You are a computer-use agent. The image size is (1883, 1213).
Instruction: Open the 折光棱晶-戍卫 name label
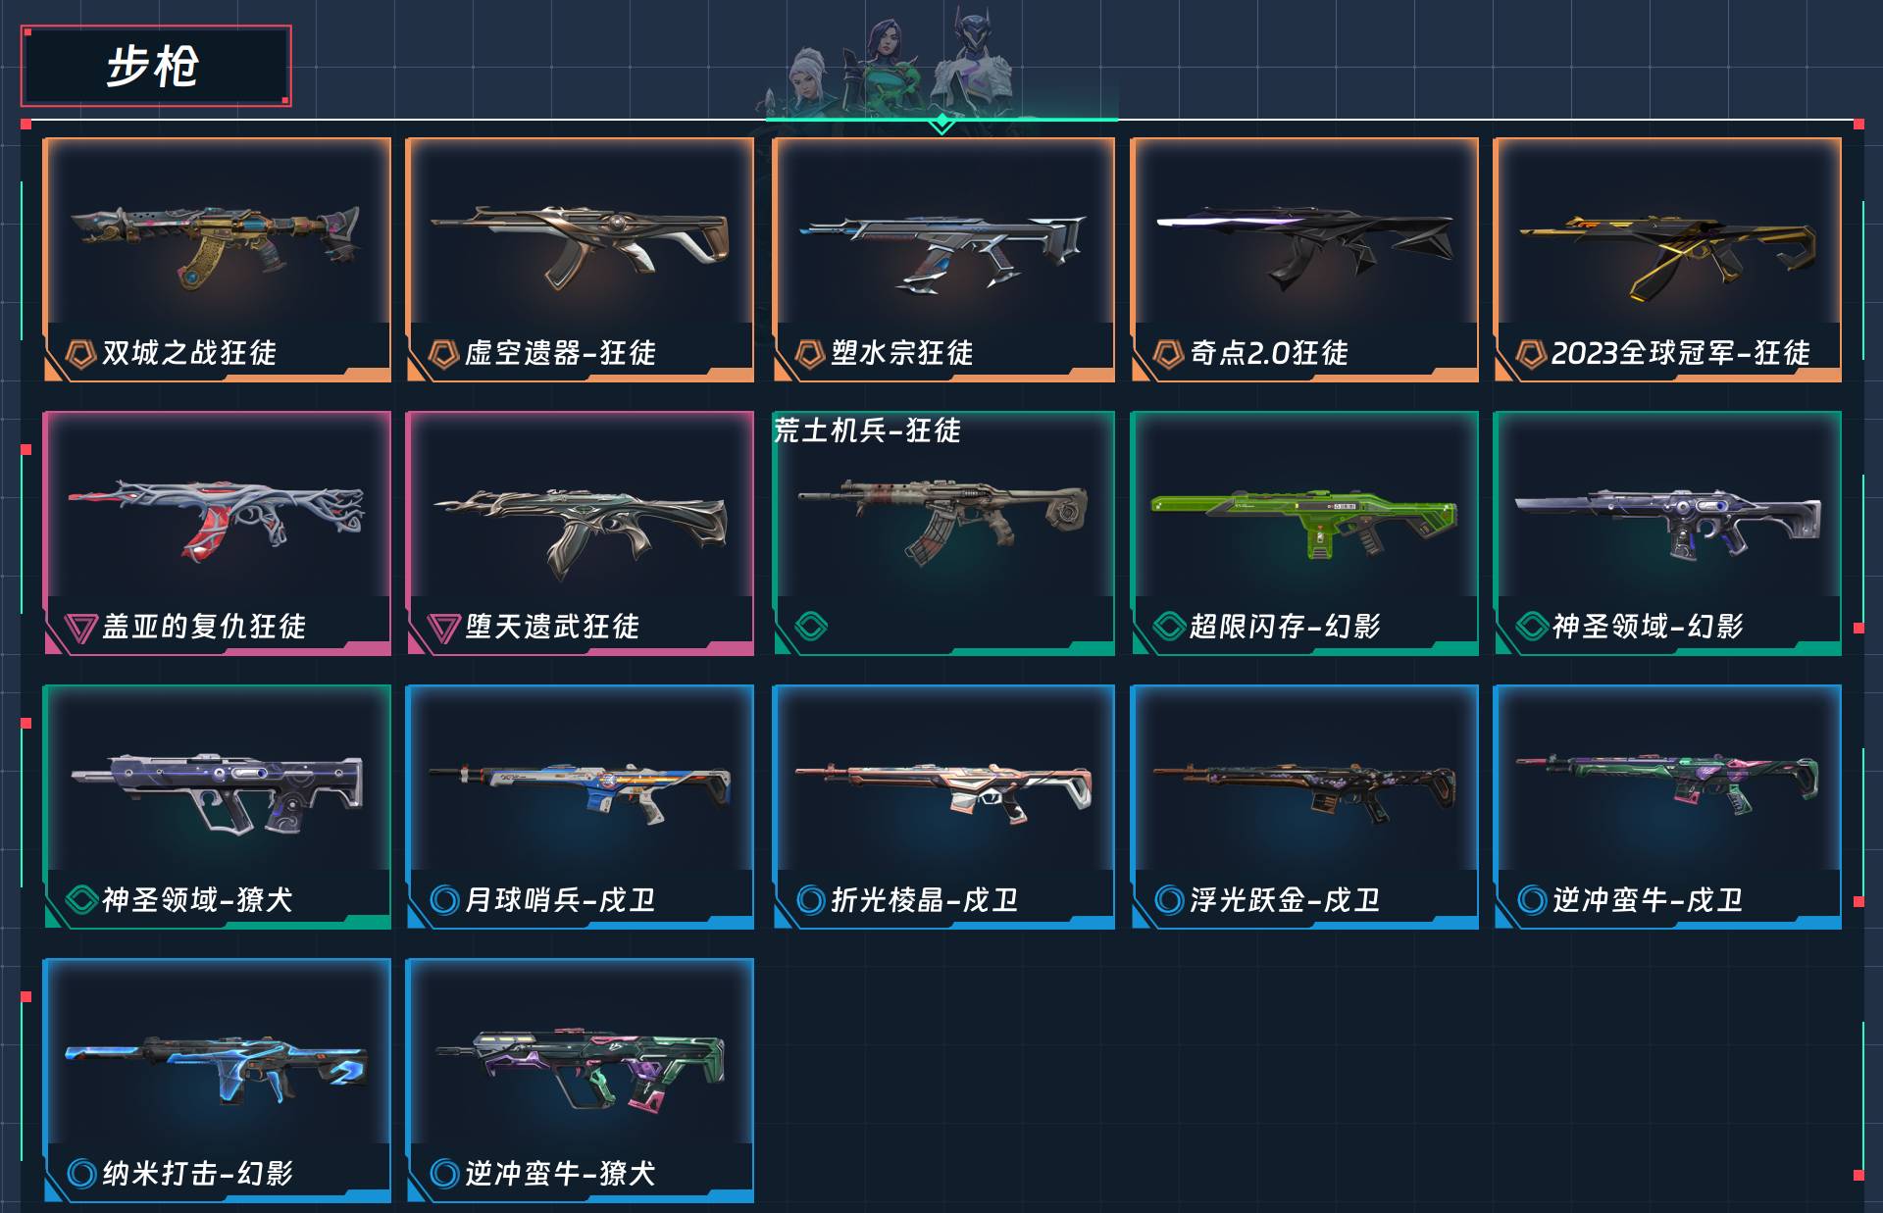[924, 899]
